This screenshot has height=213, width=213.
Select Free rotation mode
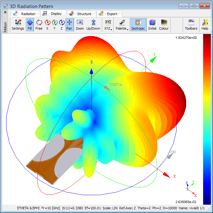click(39, 25)
